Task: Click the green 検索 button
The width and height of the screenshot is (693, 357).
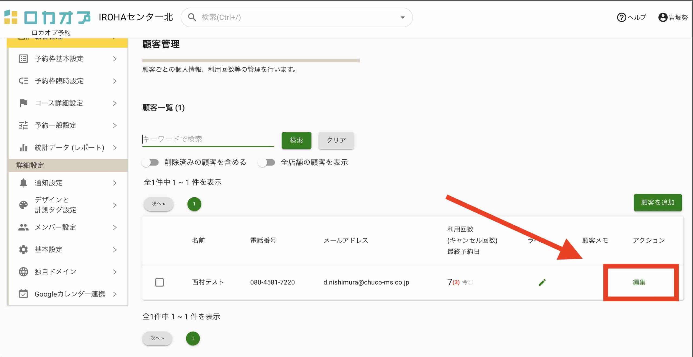Action: [296, 140]
